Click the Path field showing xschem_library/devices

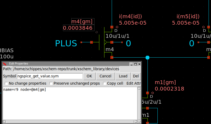[66, 69]
